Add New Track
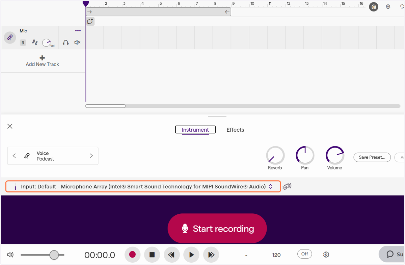Image resolution: width=405 pixels, height=265 pixels. coord(43,61)
